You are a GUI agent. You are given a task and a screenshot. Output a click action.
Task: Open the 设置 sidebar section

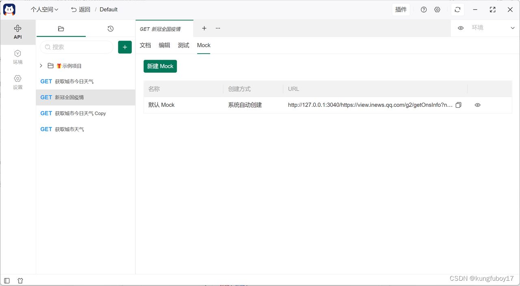click(18, 82)
